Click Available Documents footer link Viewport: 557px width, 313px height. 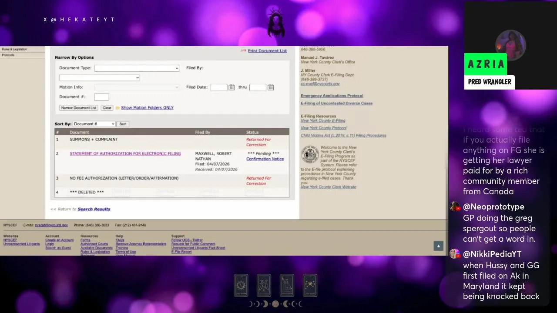point(97,248)
